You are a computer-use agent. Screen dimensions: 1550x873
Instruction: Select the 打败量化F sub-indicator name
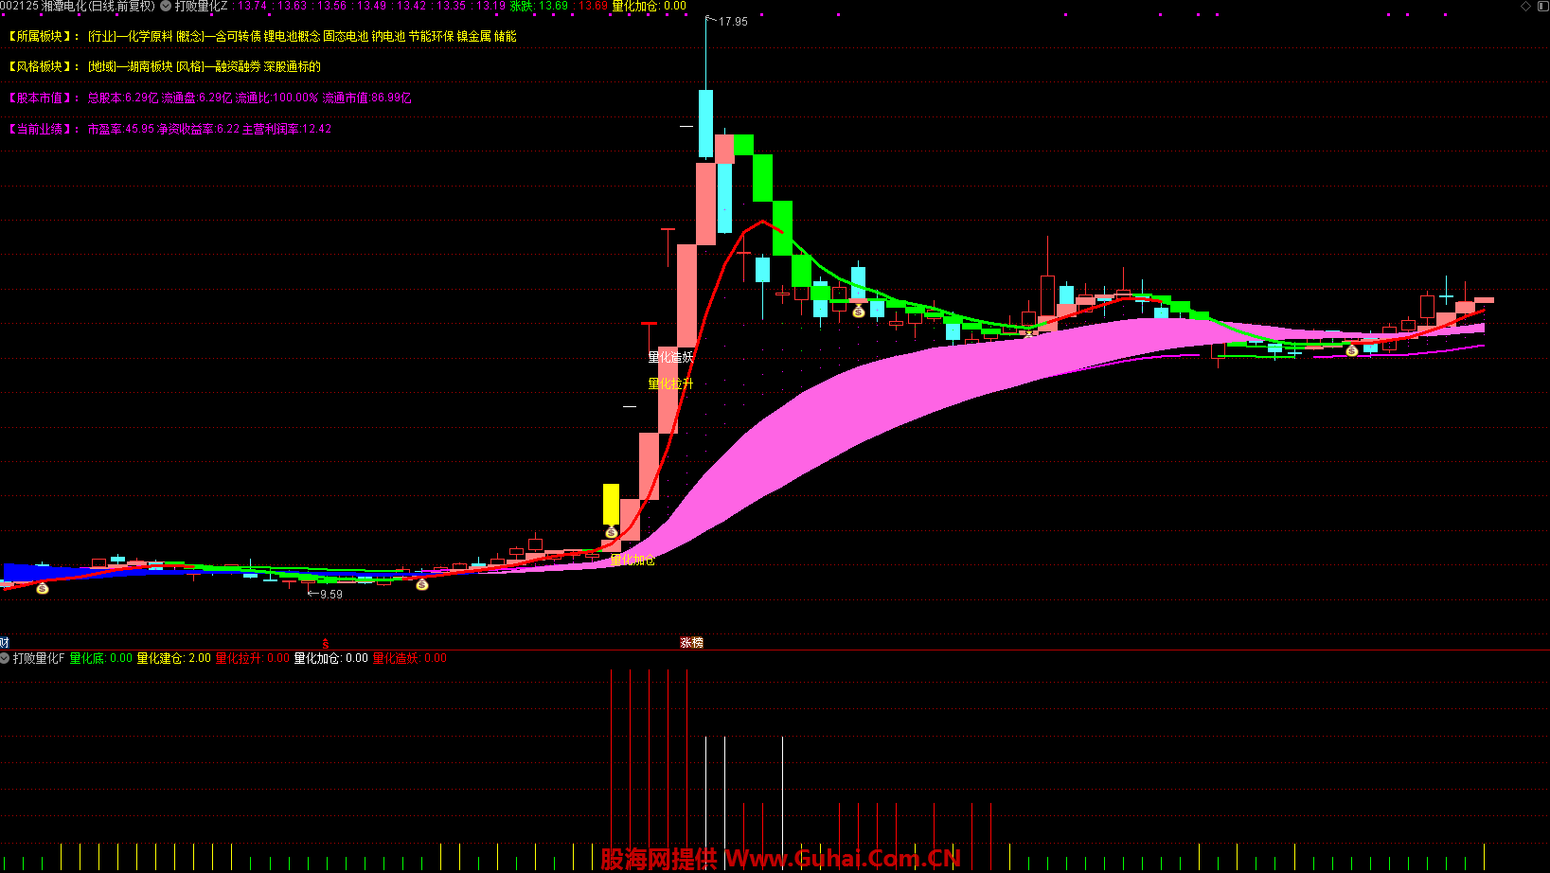(39, 658)
